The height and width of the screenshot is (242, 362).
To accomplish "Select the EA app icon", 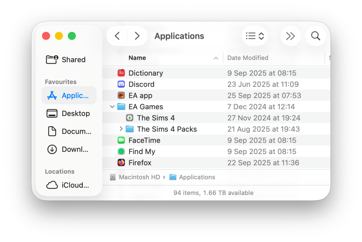I will (x=121, y=96).
